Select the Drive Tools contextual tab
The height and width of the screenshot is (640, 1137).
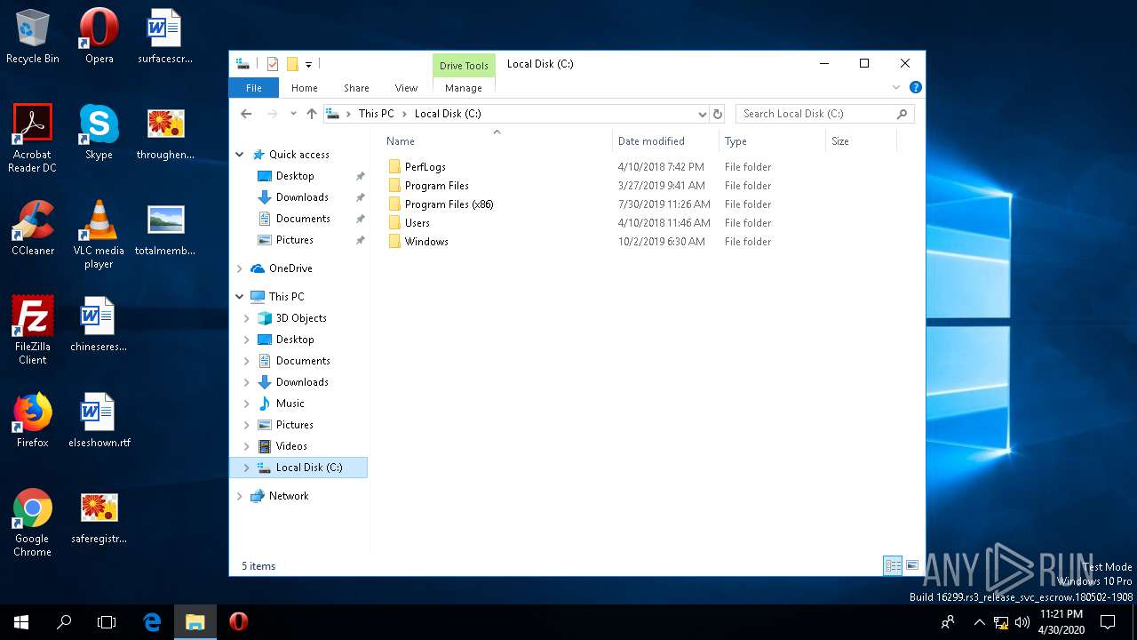click(x=464, y=66)
